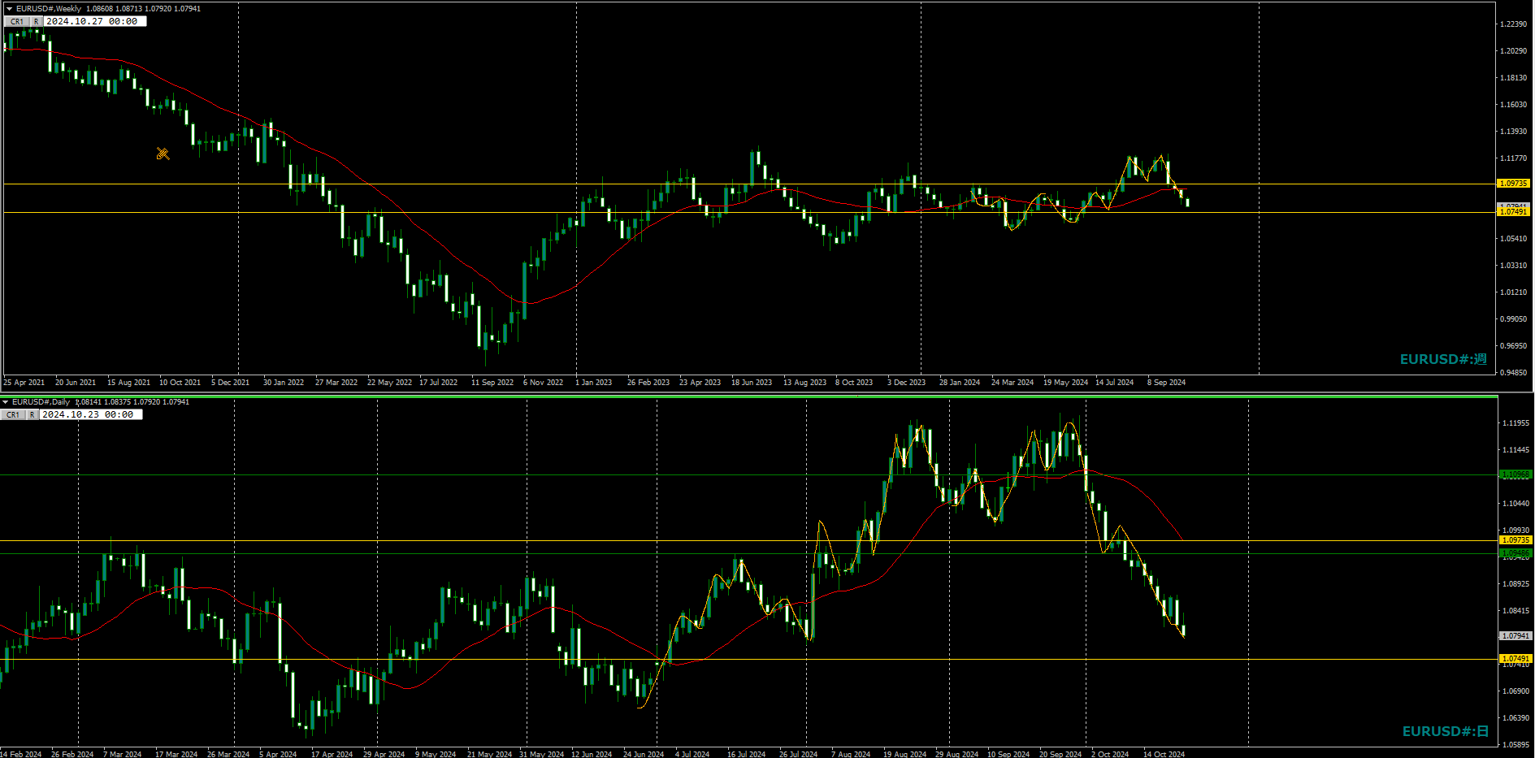Select the yellow 1.07491 price tag on Weekly chart
The image size is (1535, 758).
tap(1514, 212)
